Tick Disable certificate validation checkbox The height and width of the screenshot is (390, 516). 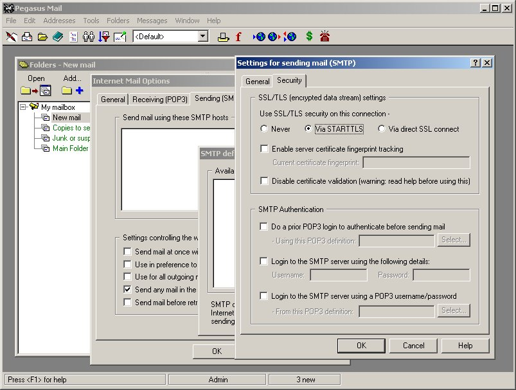tap(264, 181)
